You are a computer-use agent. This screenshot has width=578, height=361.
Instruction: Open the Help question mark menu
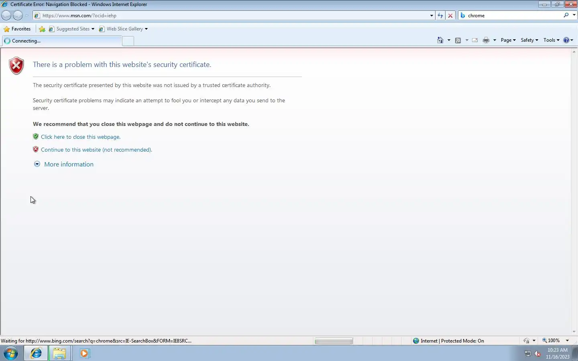568,40
